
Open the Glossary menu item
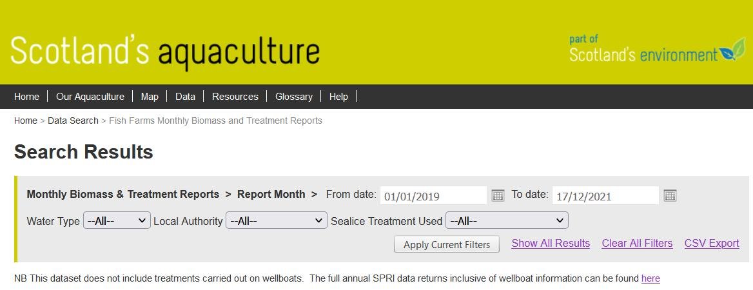(x=294, y=97)
